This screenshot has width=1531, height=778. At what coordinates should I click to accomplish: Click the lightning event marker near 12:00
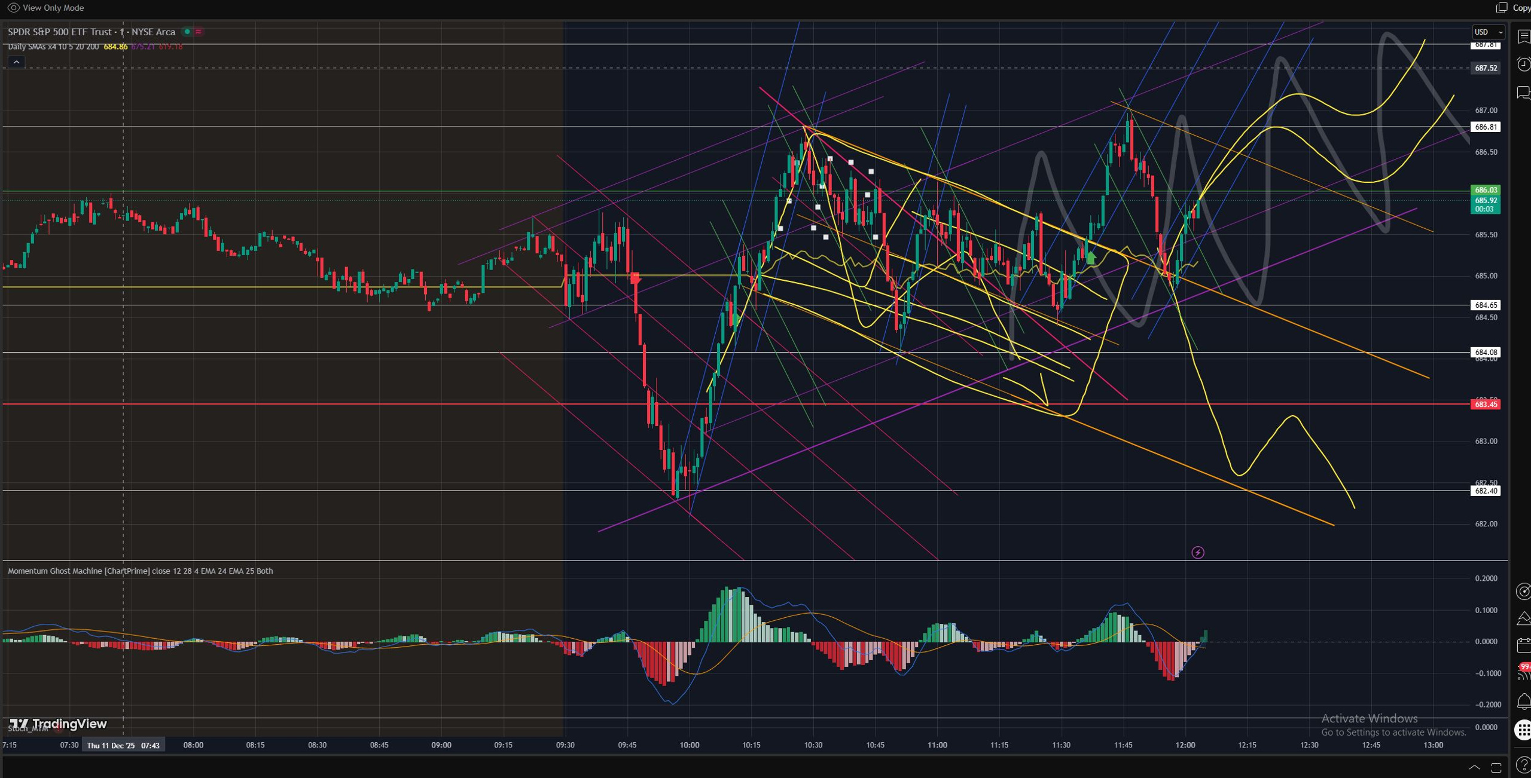(1197, 552)
